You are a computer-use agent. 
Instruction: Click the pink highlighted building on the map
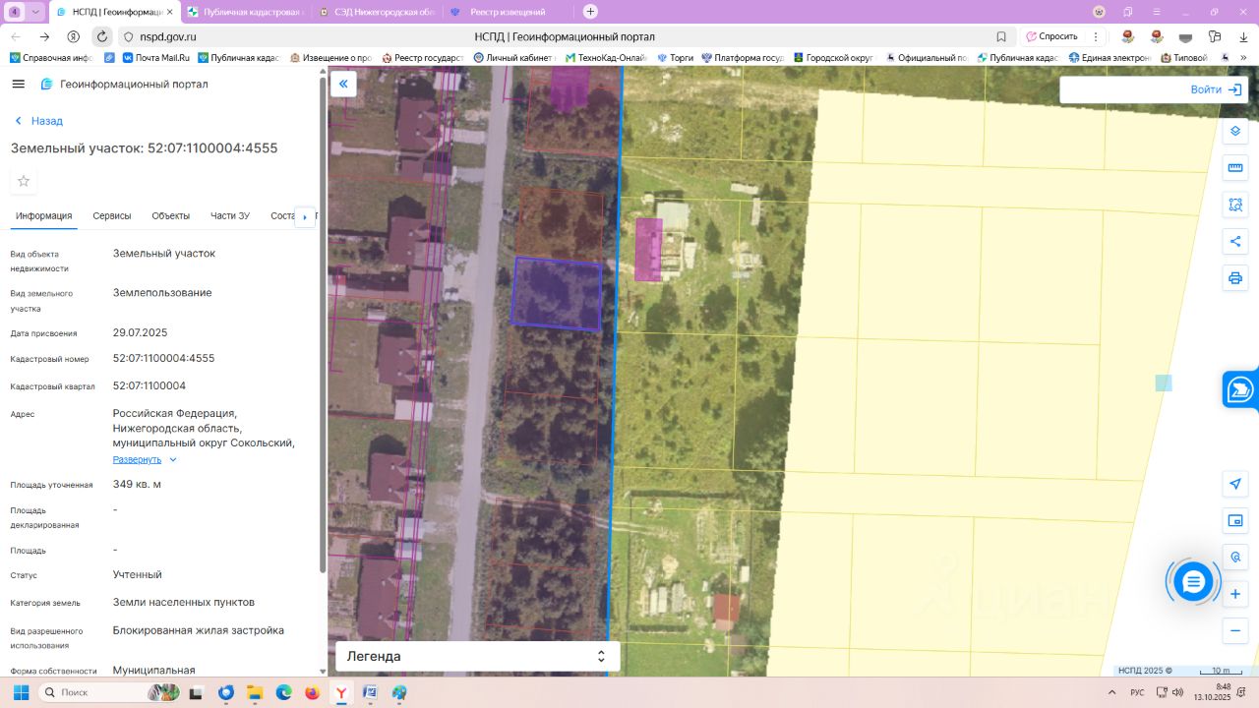click(648, 250)
